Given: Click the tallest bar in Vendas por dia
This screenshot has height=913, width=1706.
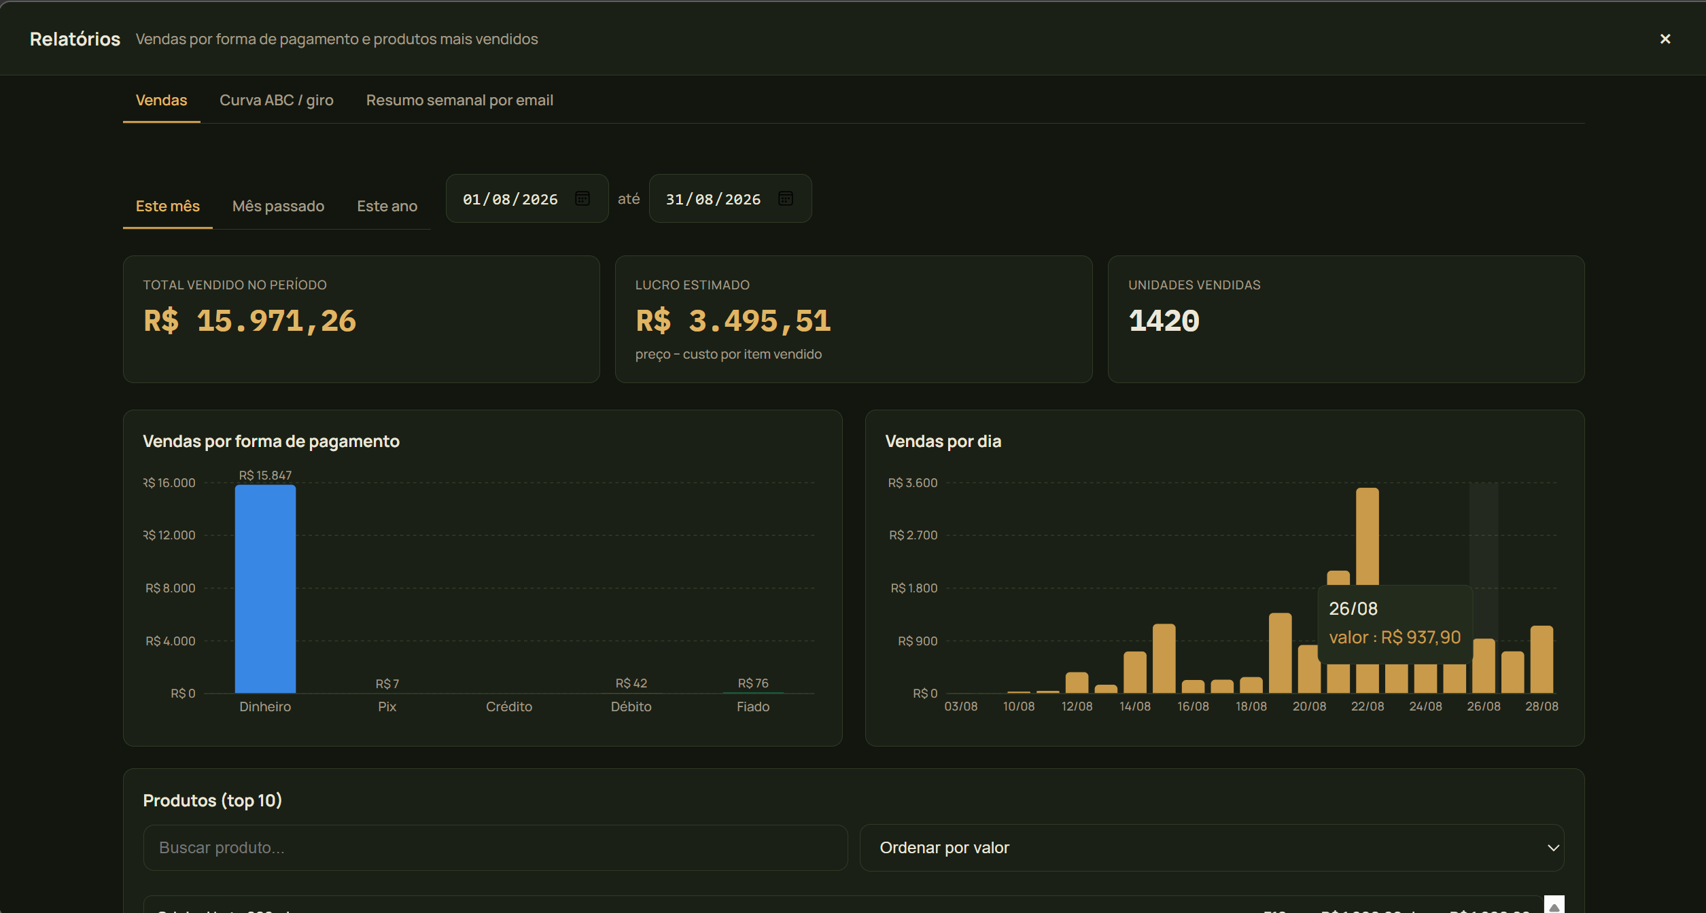Looking at the screenshot, I should (x=1367, y=537).
